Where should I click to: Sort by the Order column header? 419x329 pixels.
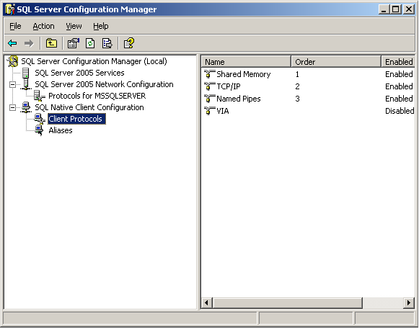(x=336, y=62)
